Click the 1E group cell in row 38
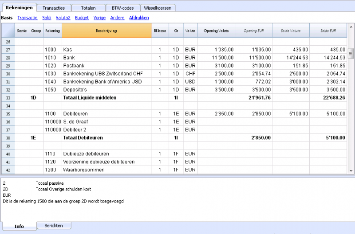The image size is (355, 234). pos(36,138)
